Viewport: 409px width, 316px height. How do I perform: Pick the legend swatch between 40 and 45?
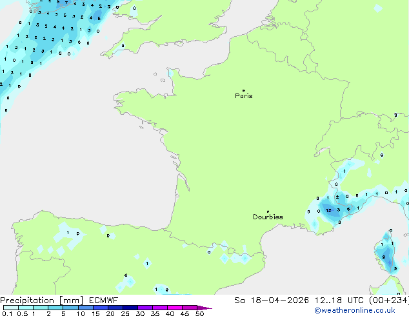175,308
